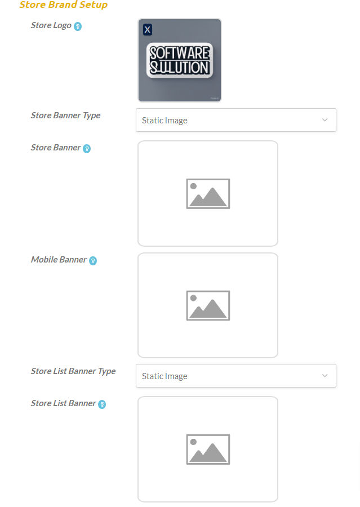Expand the Store Banner Type chevron arrow
The height and width of the screenshot is (507, 360).
tap(325, 120)
